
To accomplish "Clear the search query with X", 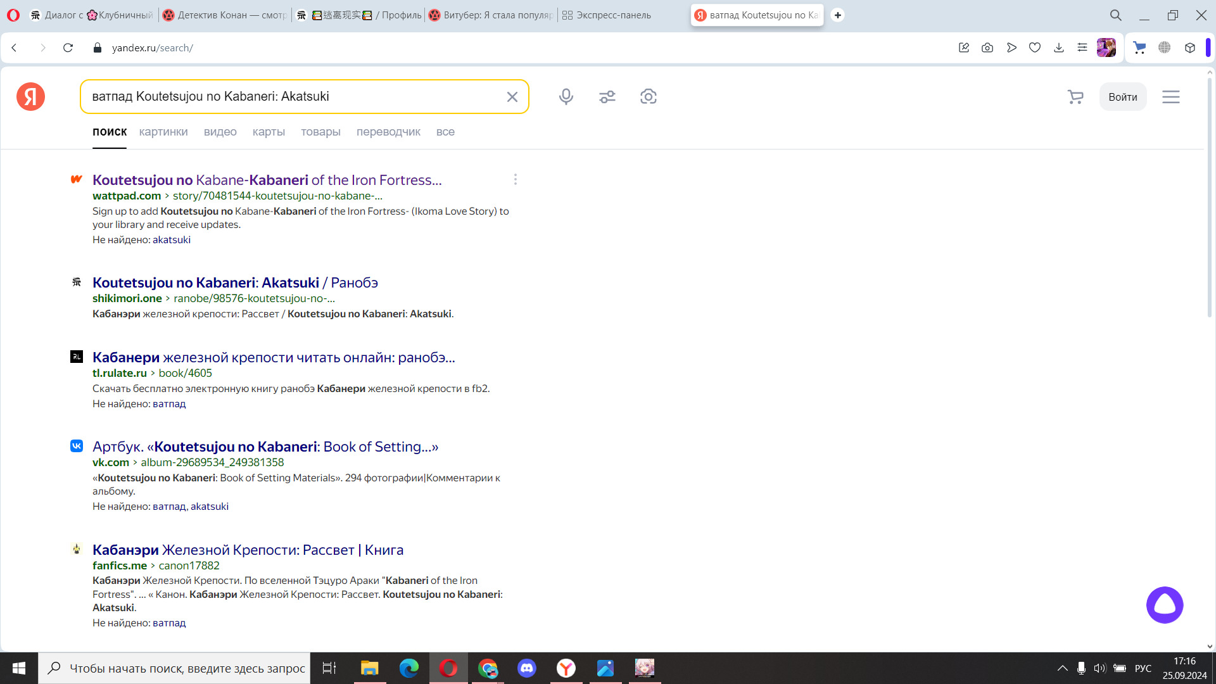I will click(512, 96).
